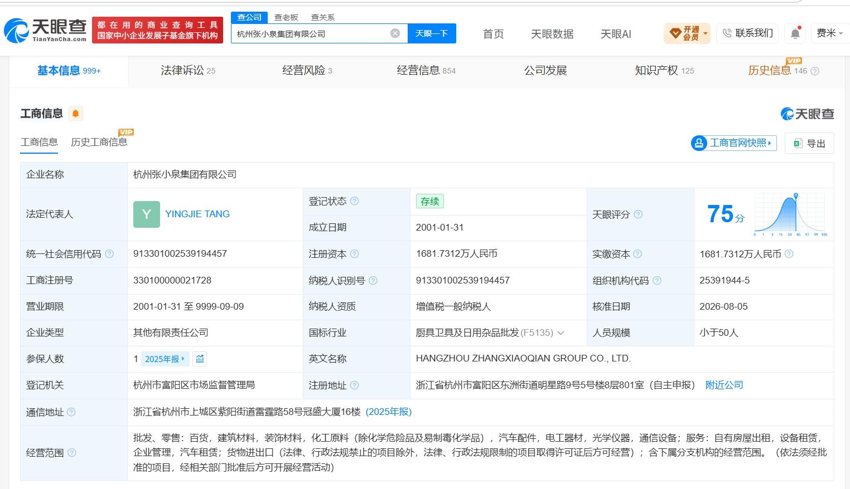Click info icon after 实缴资本 value
Viewport: 850px width, 489px height.
[x=789, y=254]
